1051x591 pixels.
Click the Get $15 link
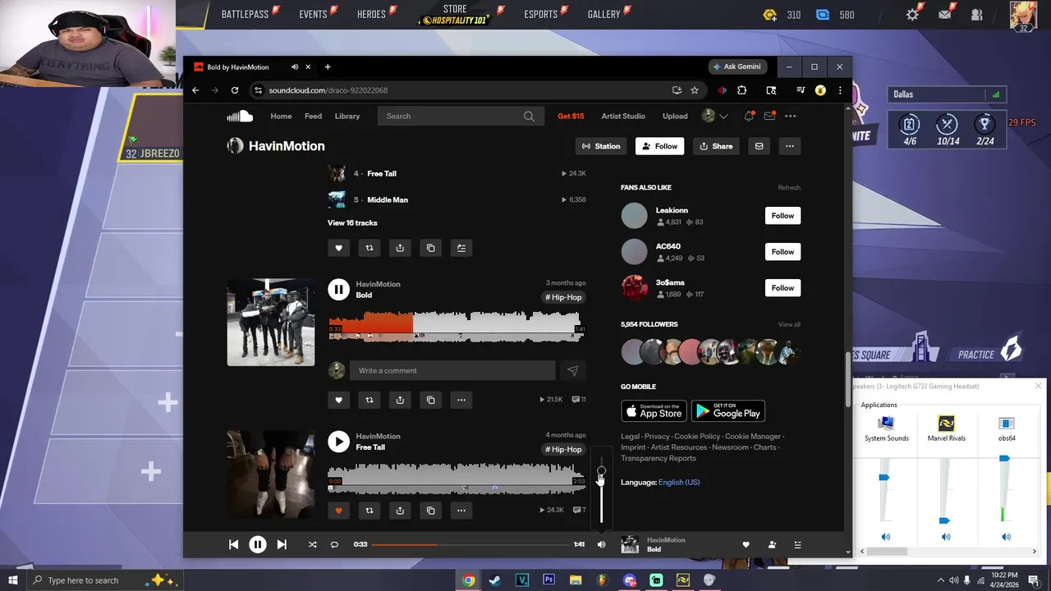571,116
